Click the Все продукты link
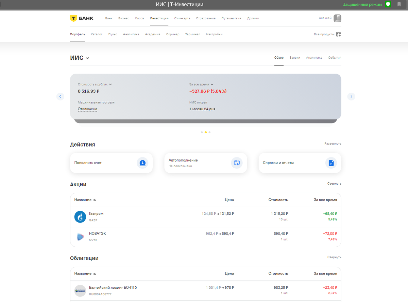 click(x=324, y=34)
